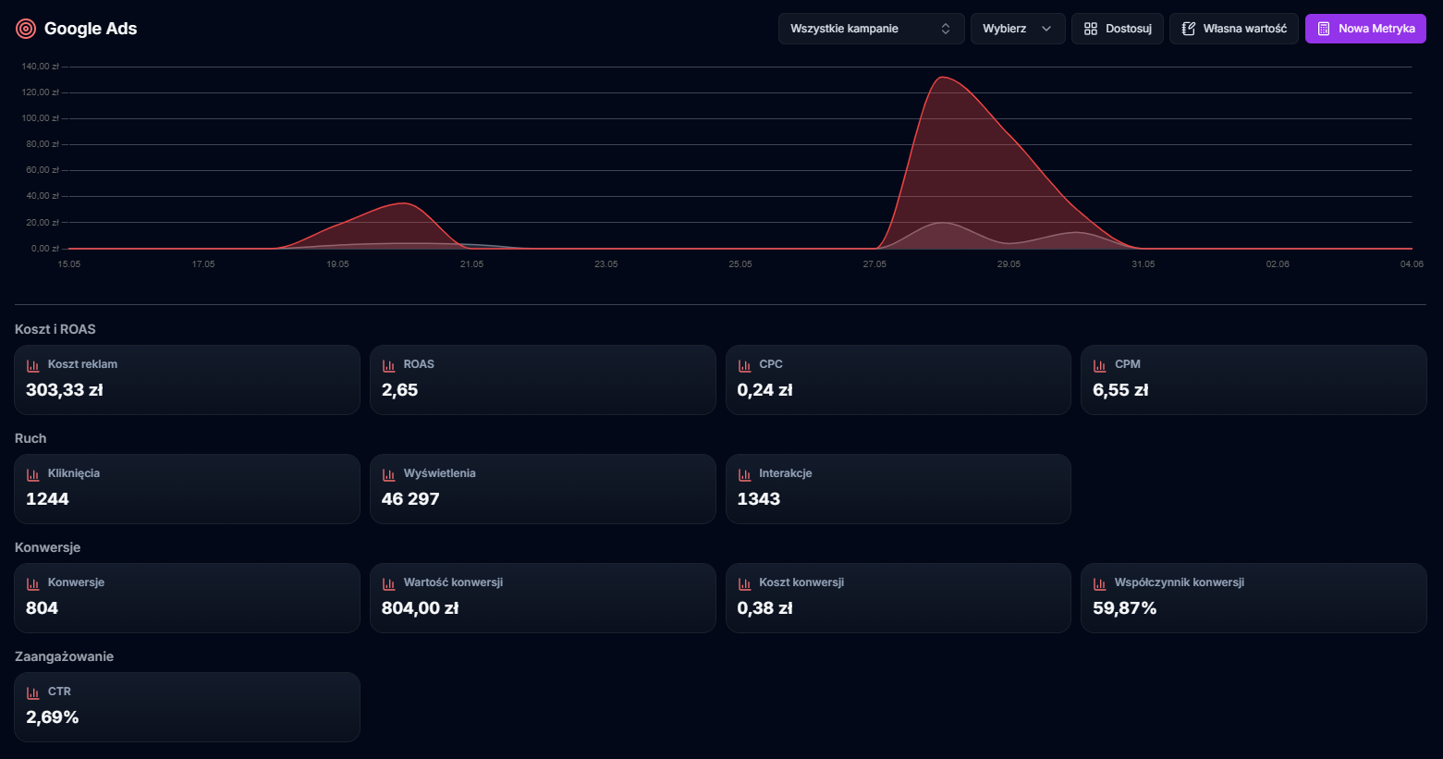Expand the Wybierz dropdown
The image size is (1443, 759).
click(1017, 29)
